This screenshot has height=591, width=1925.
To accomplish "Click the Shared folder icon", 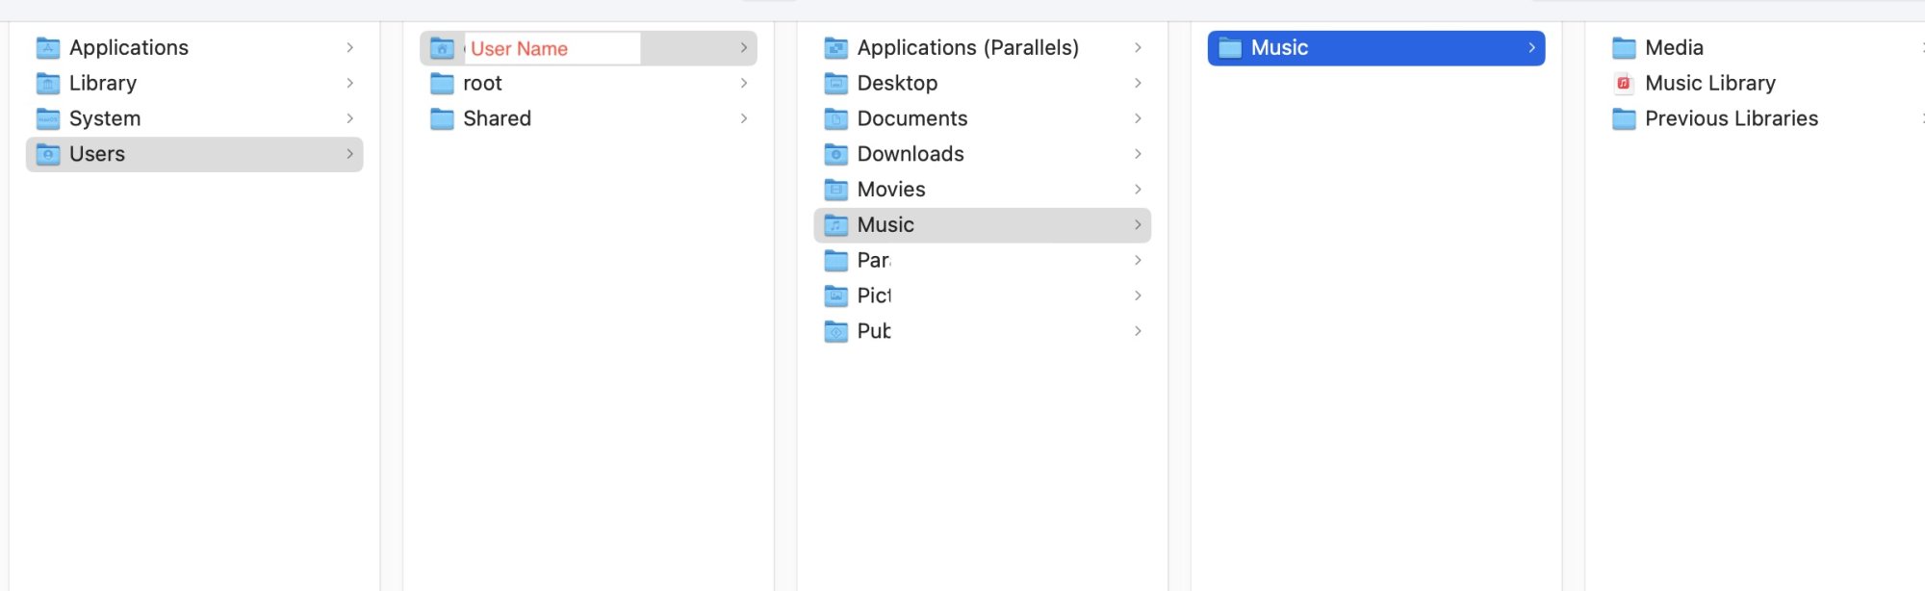I will coord(442,119).
